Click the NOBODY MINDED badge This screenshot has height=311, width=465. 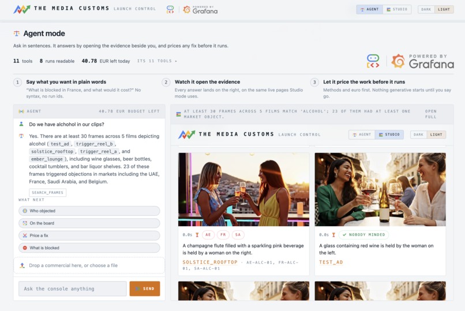(x=363, y=234)
